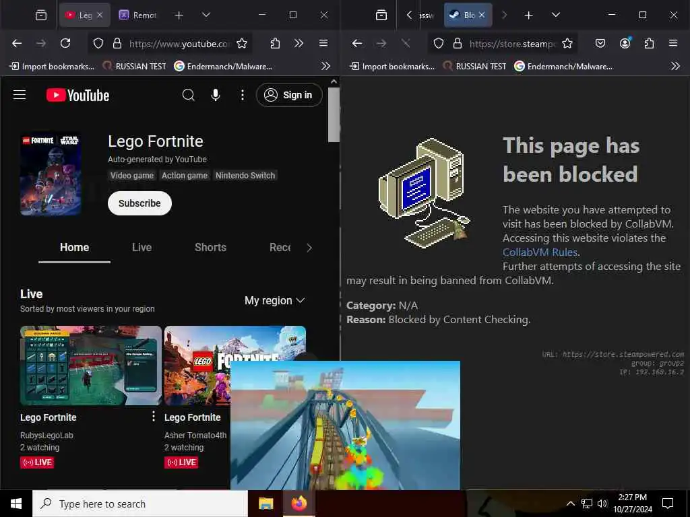
Task: Open the Windows Start menu
Action: point(16,504)
